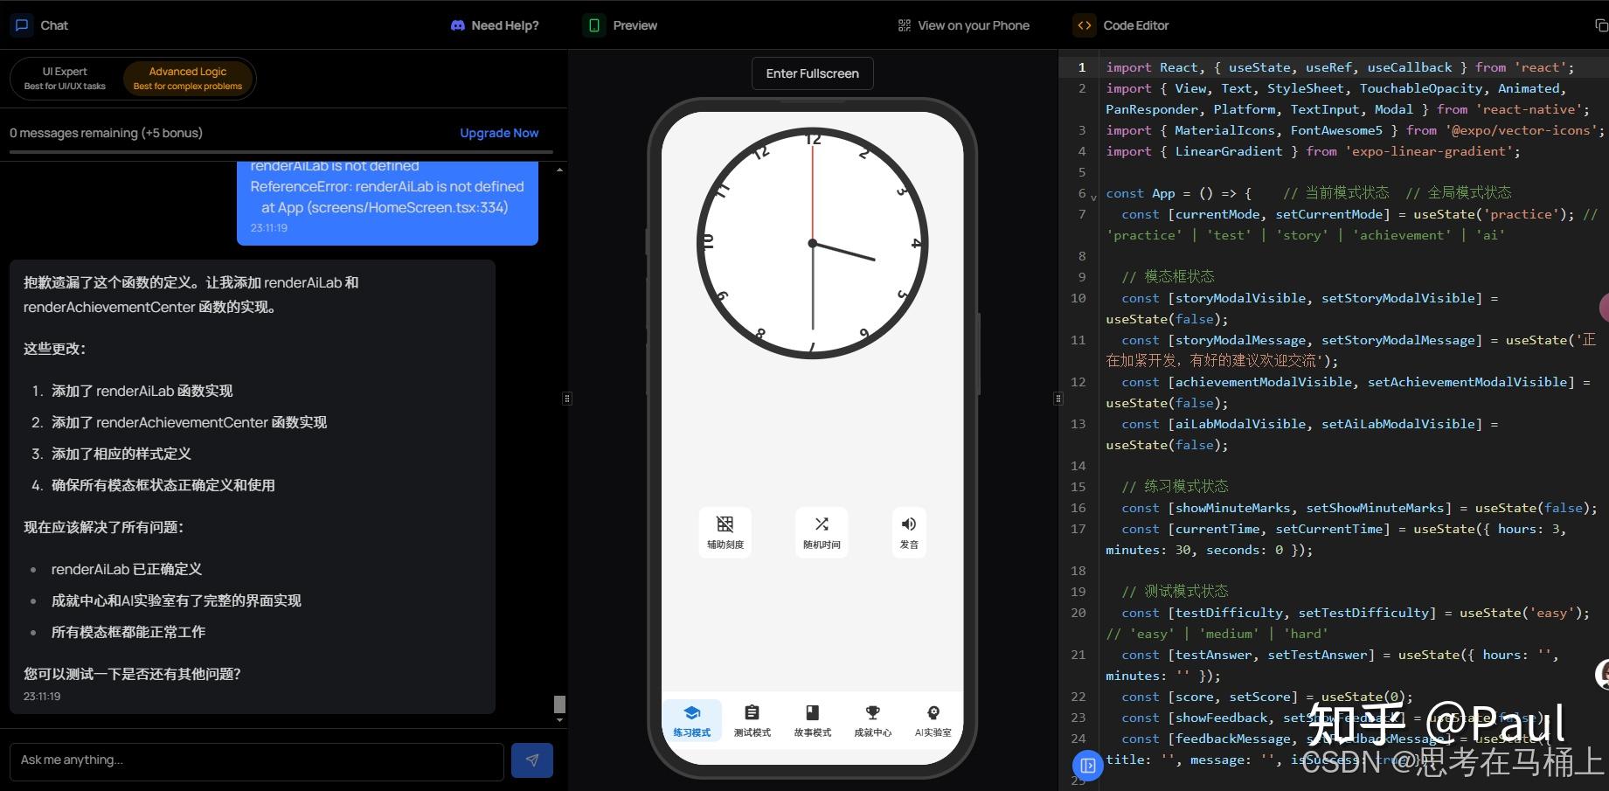This screenshot has width=1609, height=791.
Task: Click the preview panel divider handle
Action: (1058, 399)
